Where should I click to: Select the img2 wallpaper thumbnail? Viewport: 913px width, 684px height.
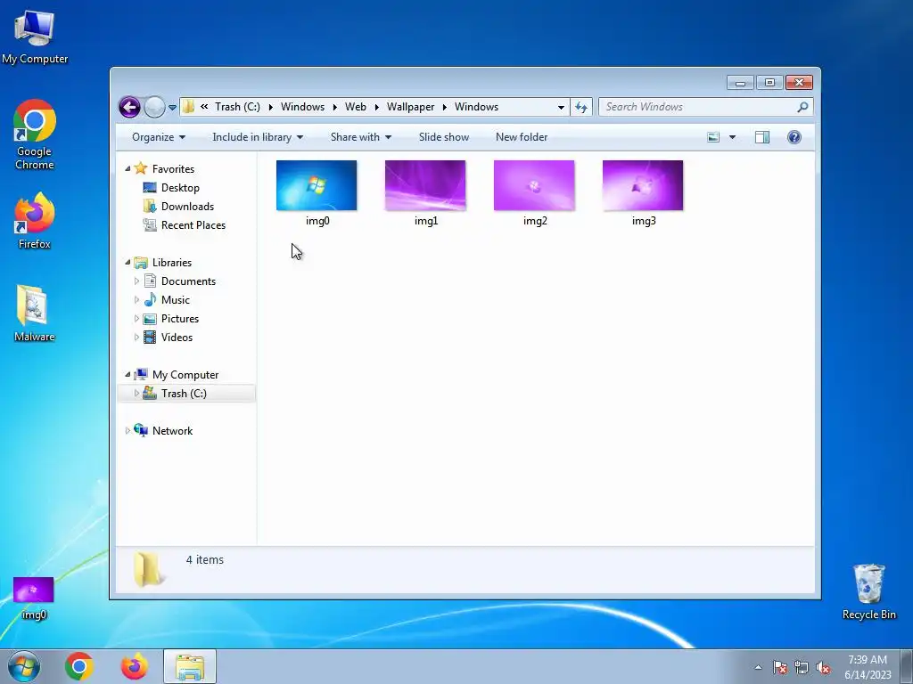point(535,185)
